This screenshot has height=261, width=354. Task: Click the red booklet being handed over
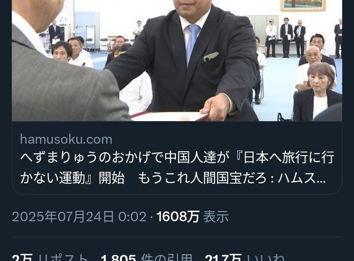click(170, 116)
